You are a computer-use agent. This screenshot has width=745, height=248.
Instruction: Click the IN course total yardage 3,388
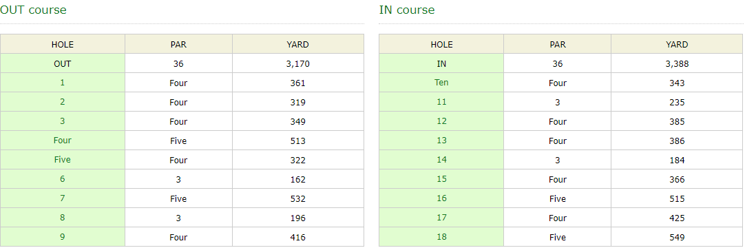[x=677, y=63]
